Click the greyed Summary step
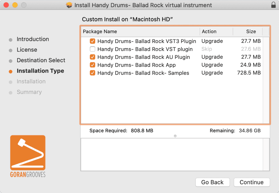Image resolution: width=279 pixels, height=193 pixels. tap(29, 92)
